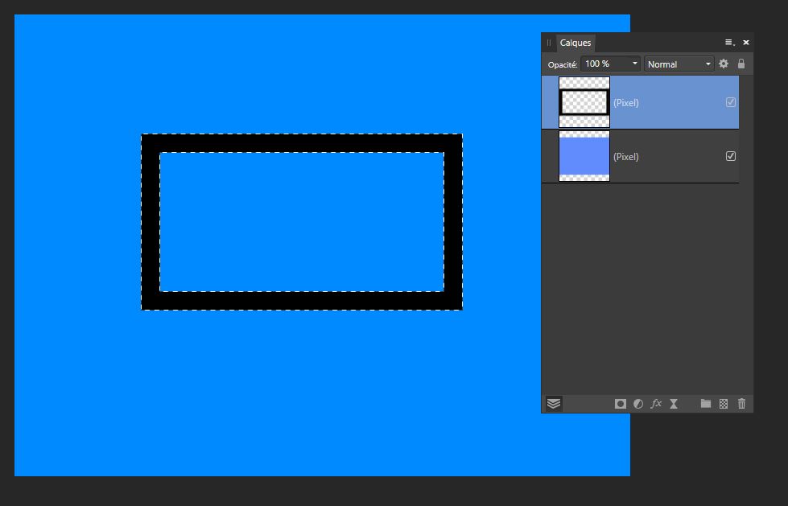
Task: Open the Adjustments half-circle icon
Action: click(638, 404)
